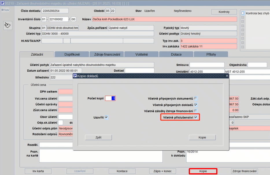Click Inv.zakázka field 1422 zakázka 11
The width and height of the screenshot is (270, 175).
click(x=208, y=46)
